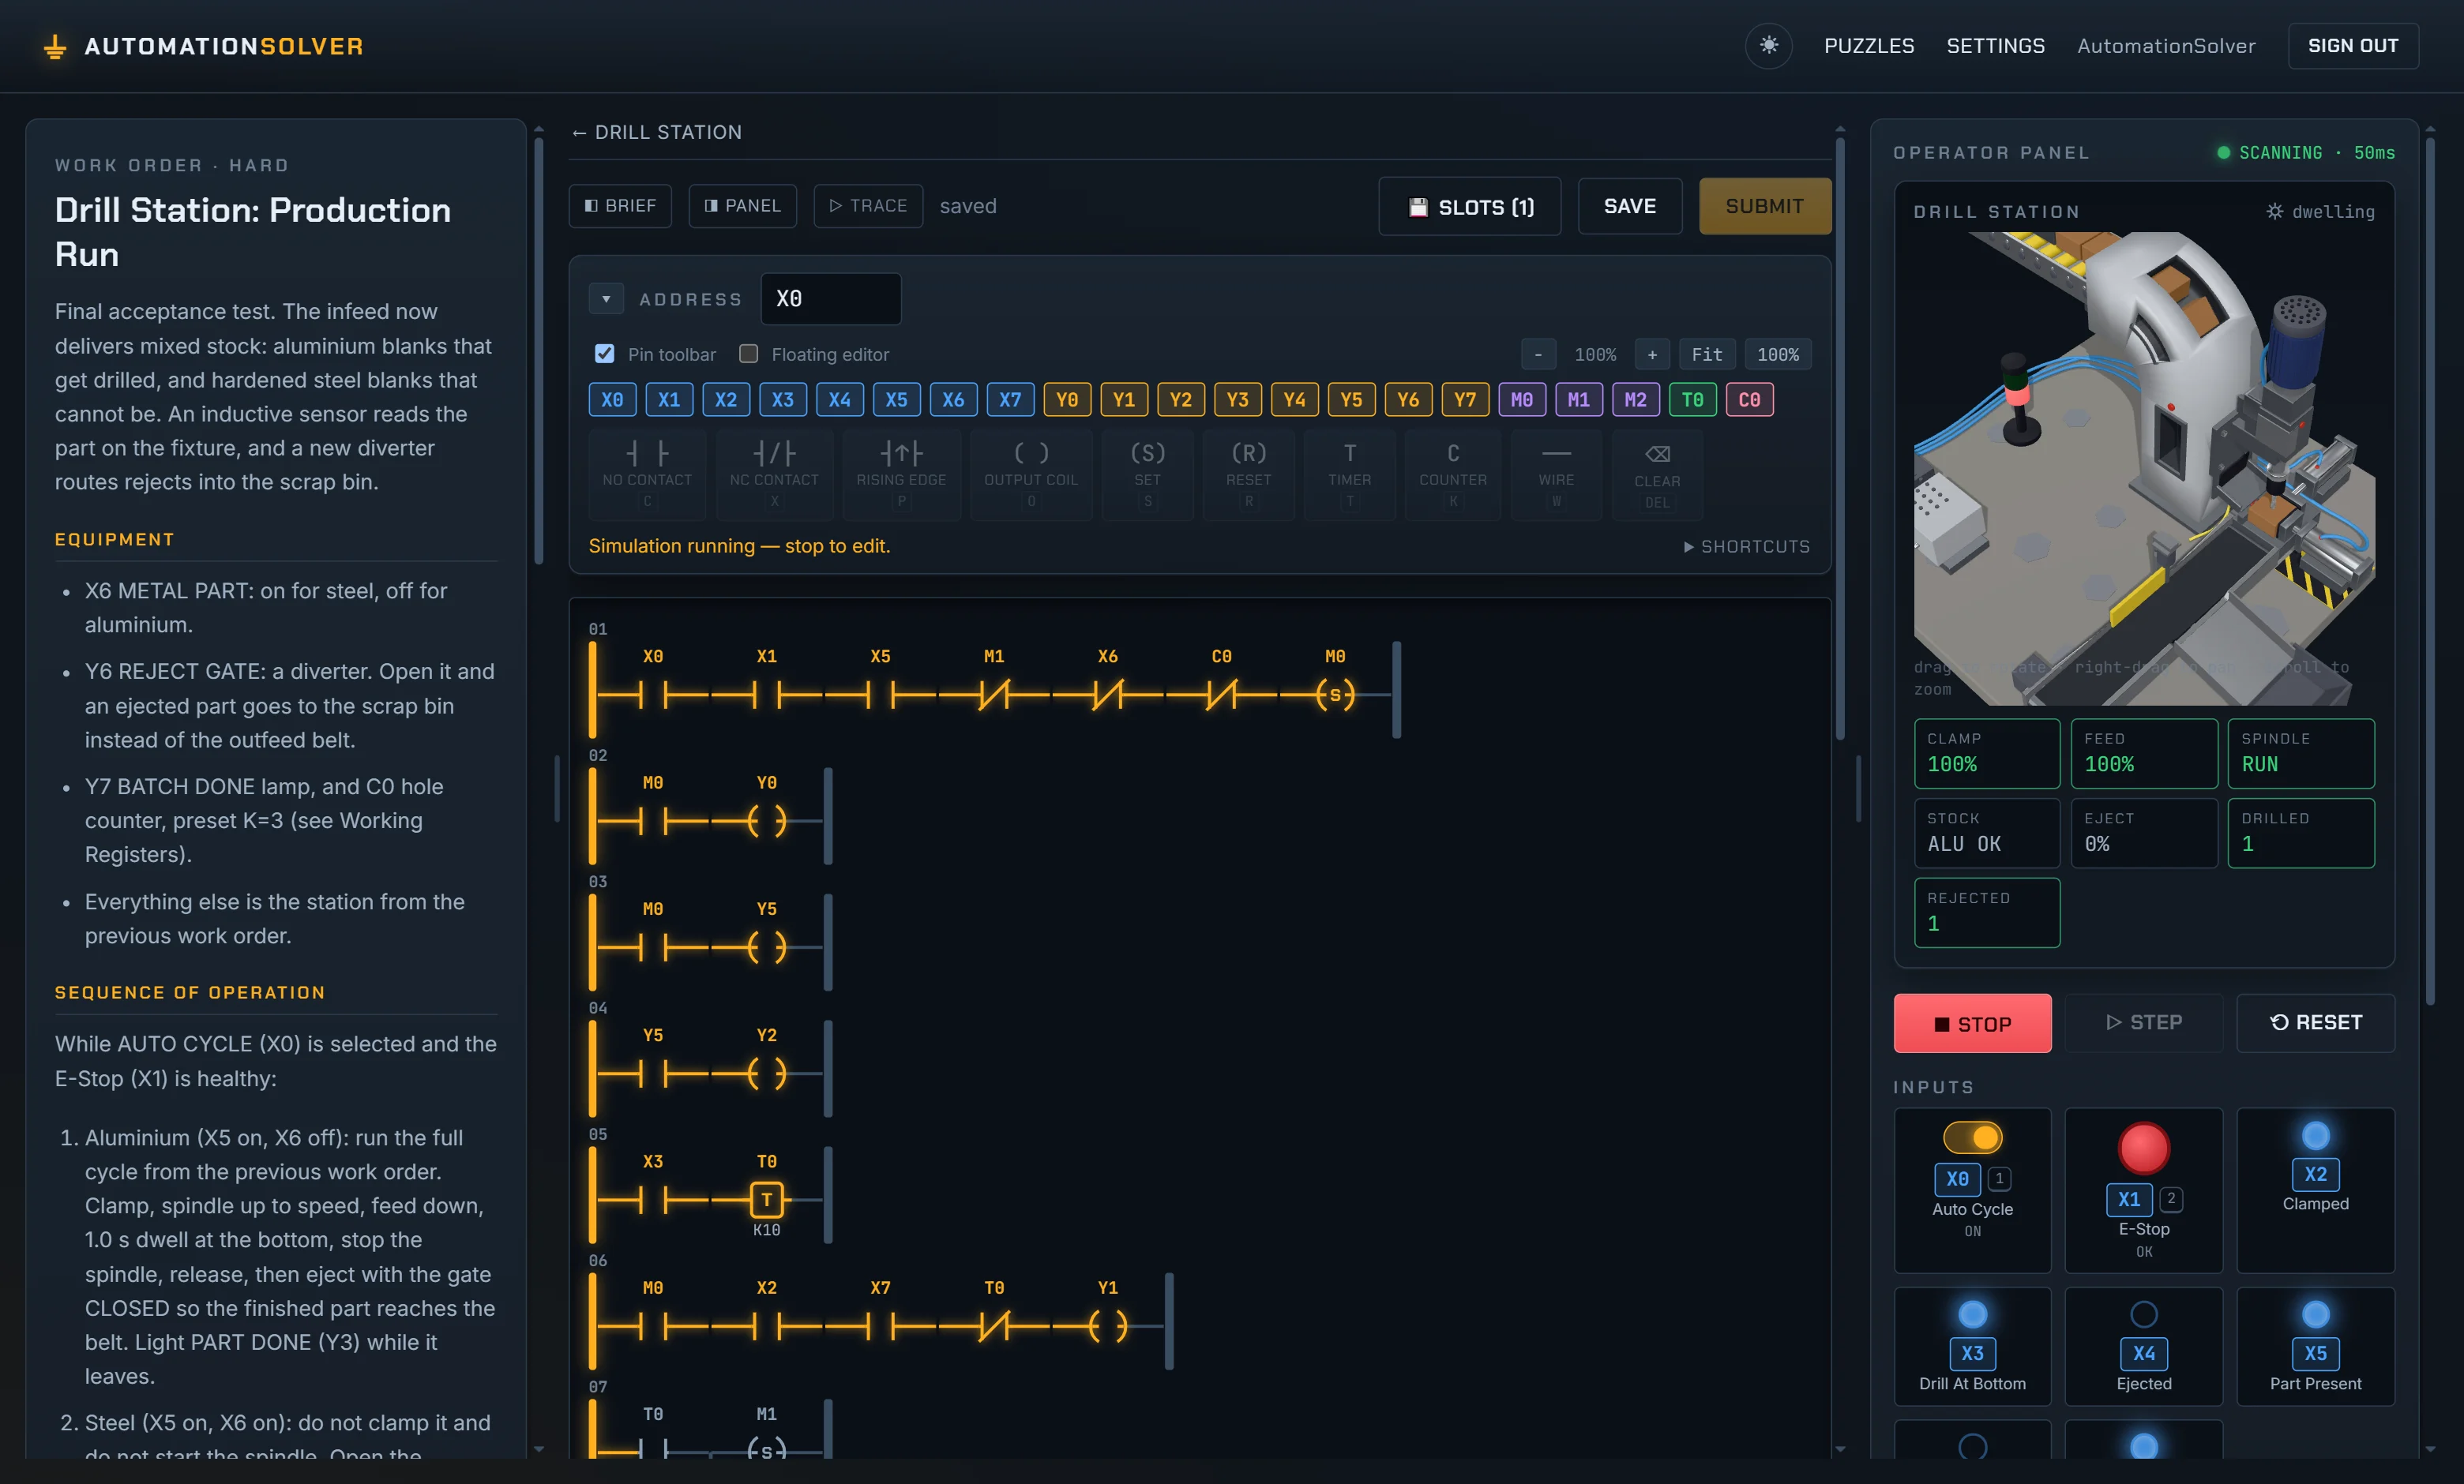2464x1484 pixels.
Task: Open the Panel view tab
Action: (x=742, y=206)
